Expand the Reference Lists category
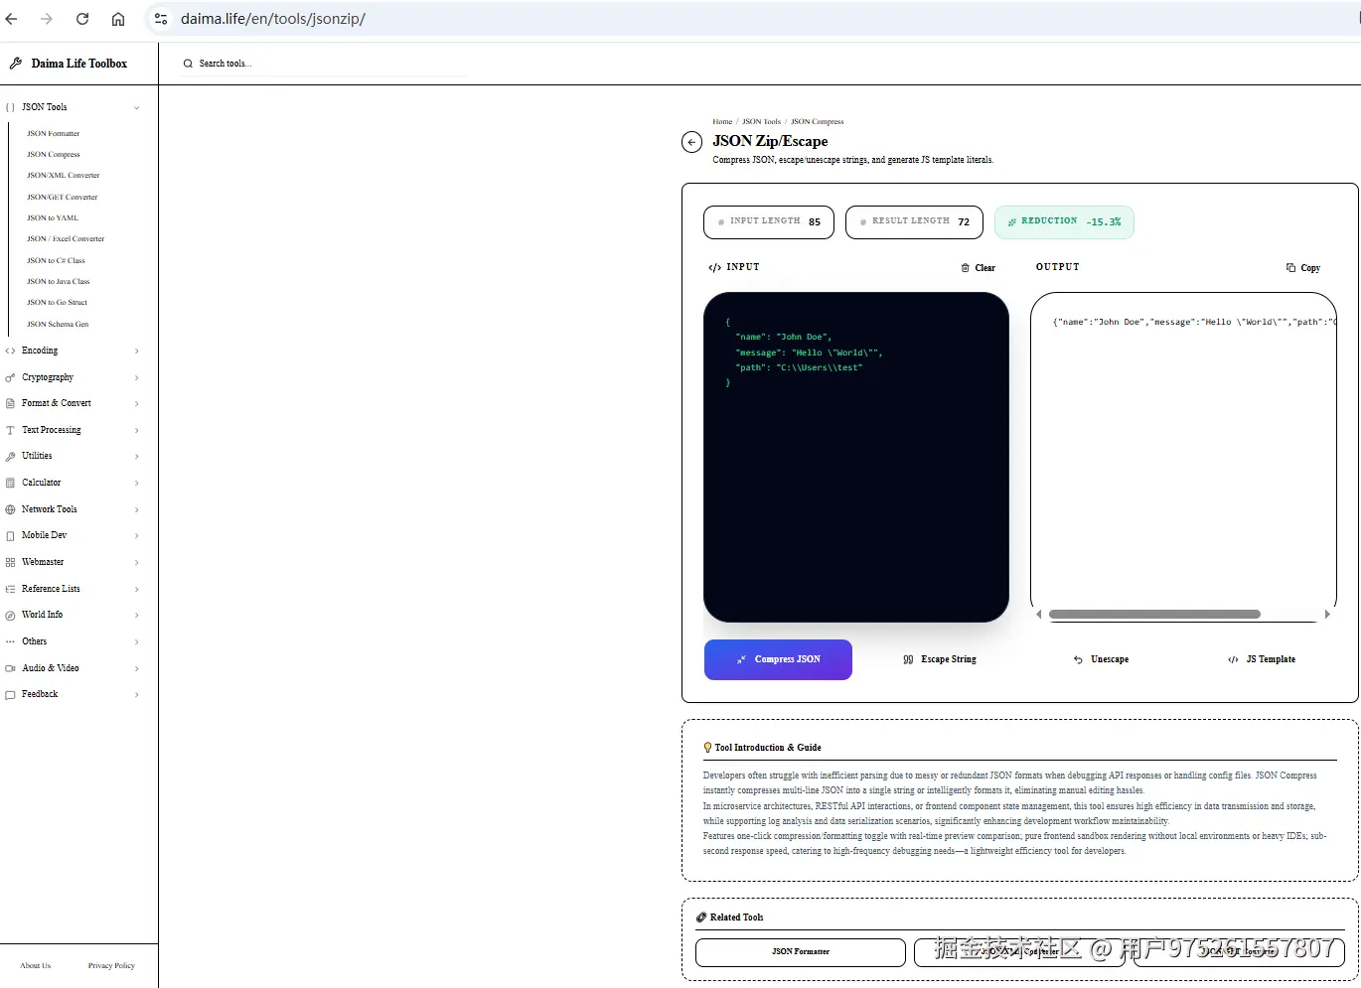Viewport: 1361px width, 988px height. (x=73, y=589)
